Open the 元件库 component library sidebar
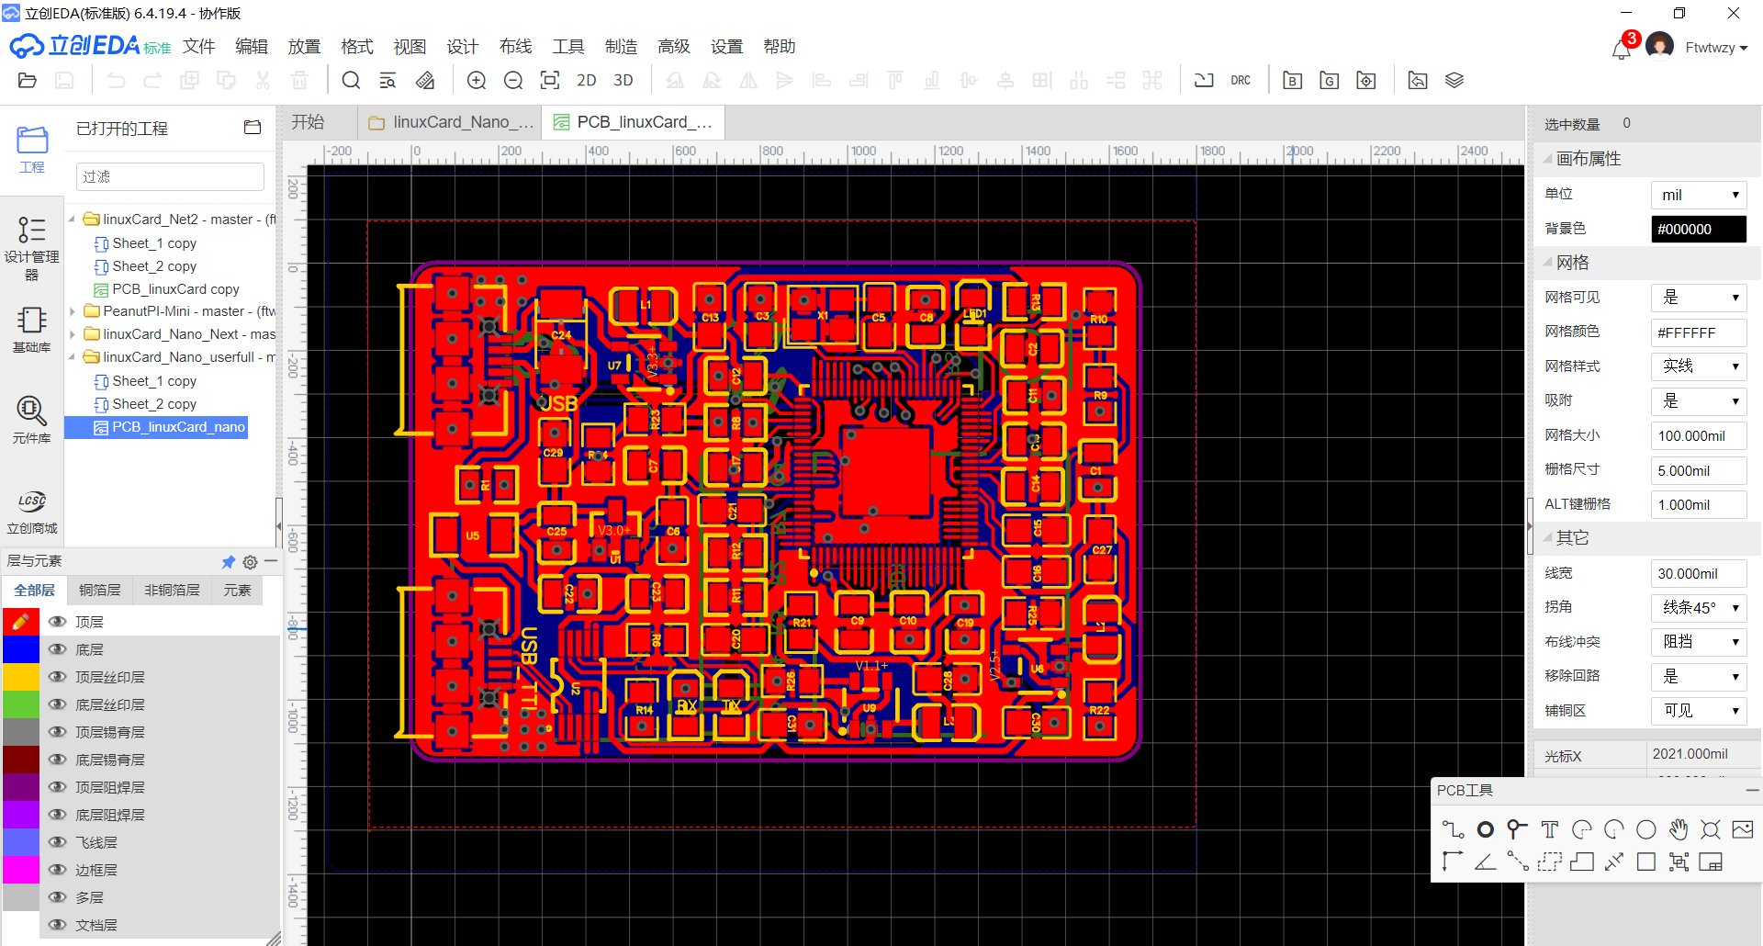The height and width of the screenshot is (946, 1763). [31, 419]
